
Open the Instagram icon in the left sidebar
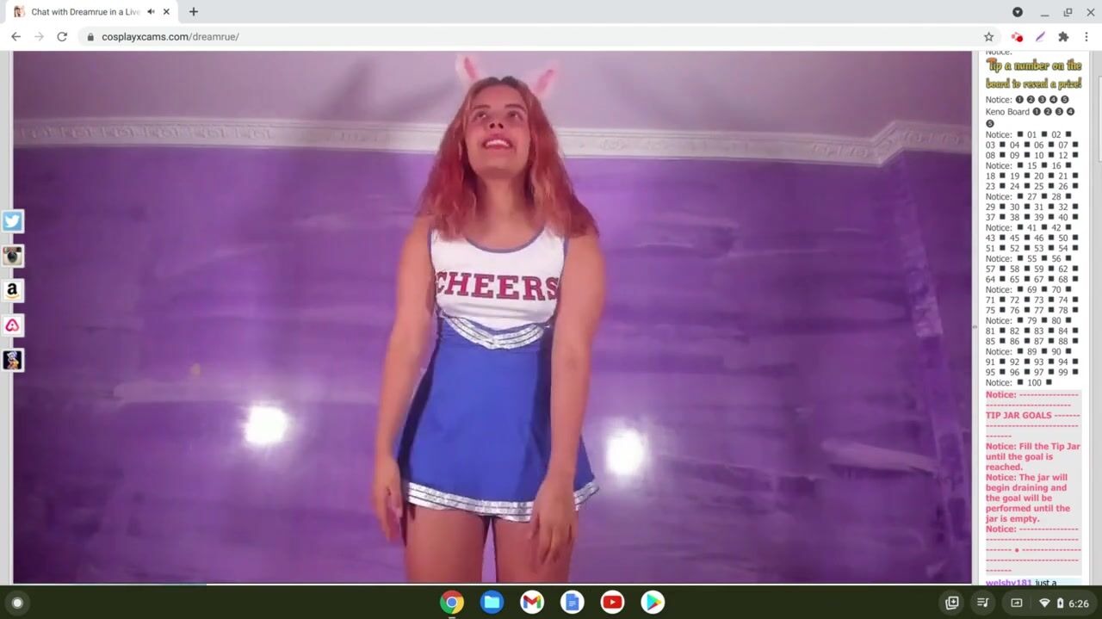[x=12, y=256]
